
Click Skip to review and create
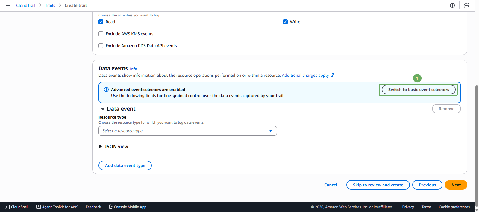(x=378, y=185)
